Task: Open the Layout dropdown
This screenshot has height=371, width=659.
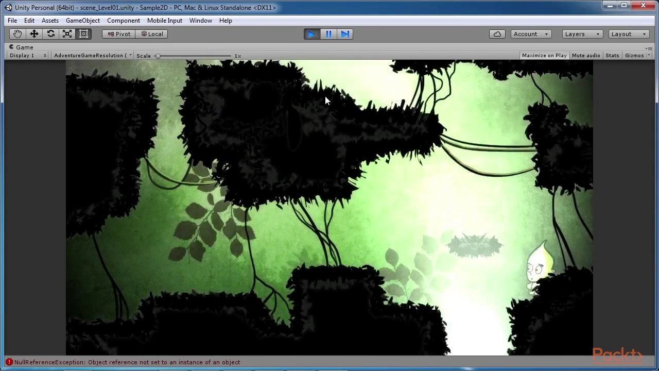Action: coord(629,34)
